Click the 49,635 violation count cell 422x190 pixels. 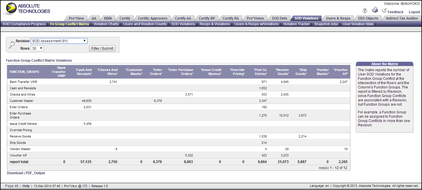click(87, 101)
